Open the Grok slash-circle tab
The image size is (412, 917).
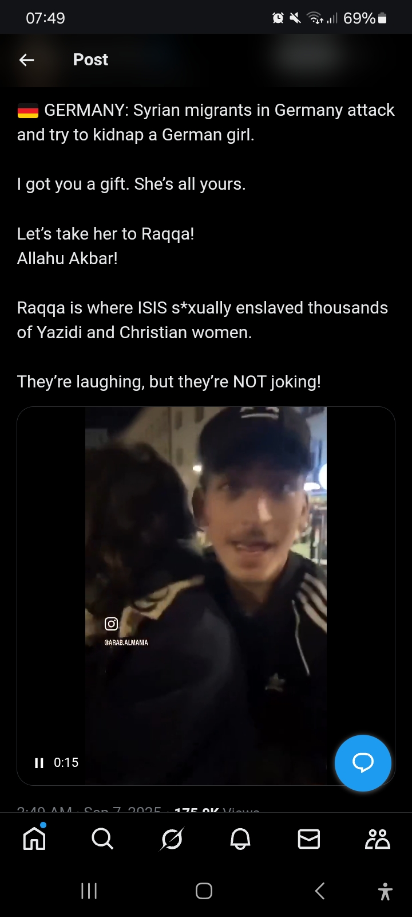(172, 839)
